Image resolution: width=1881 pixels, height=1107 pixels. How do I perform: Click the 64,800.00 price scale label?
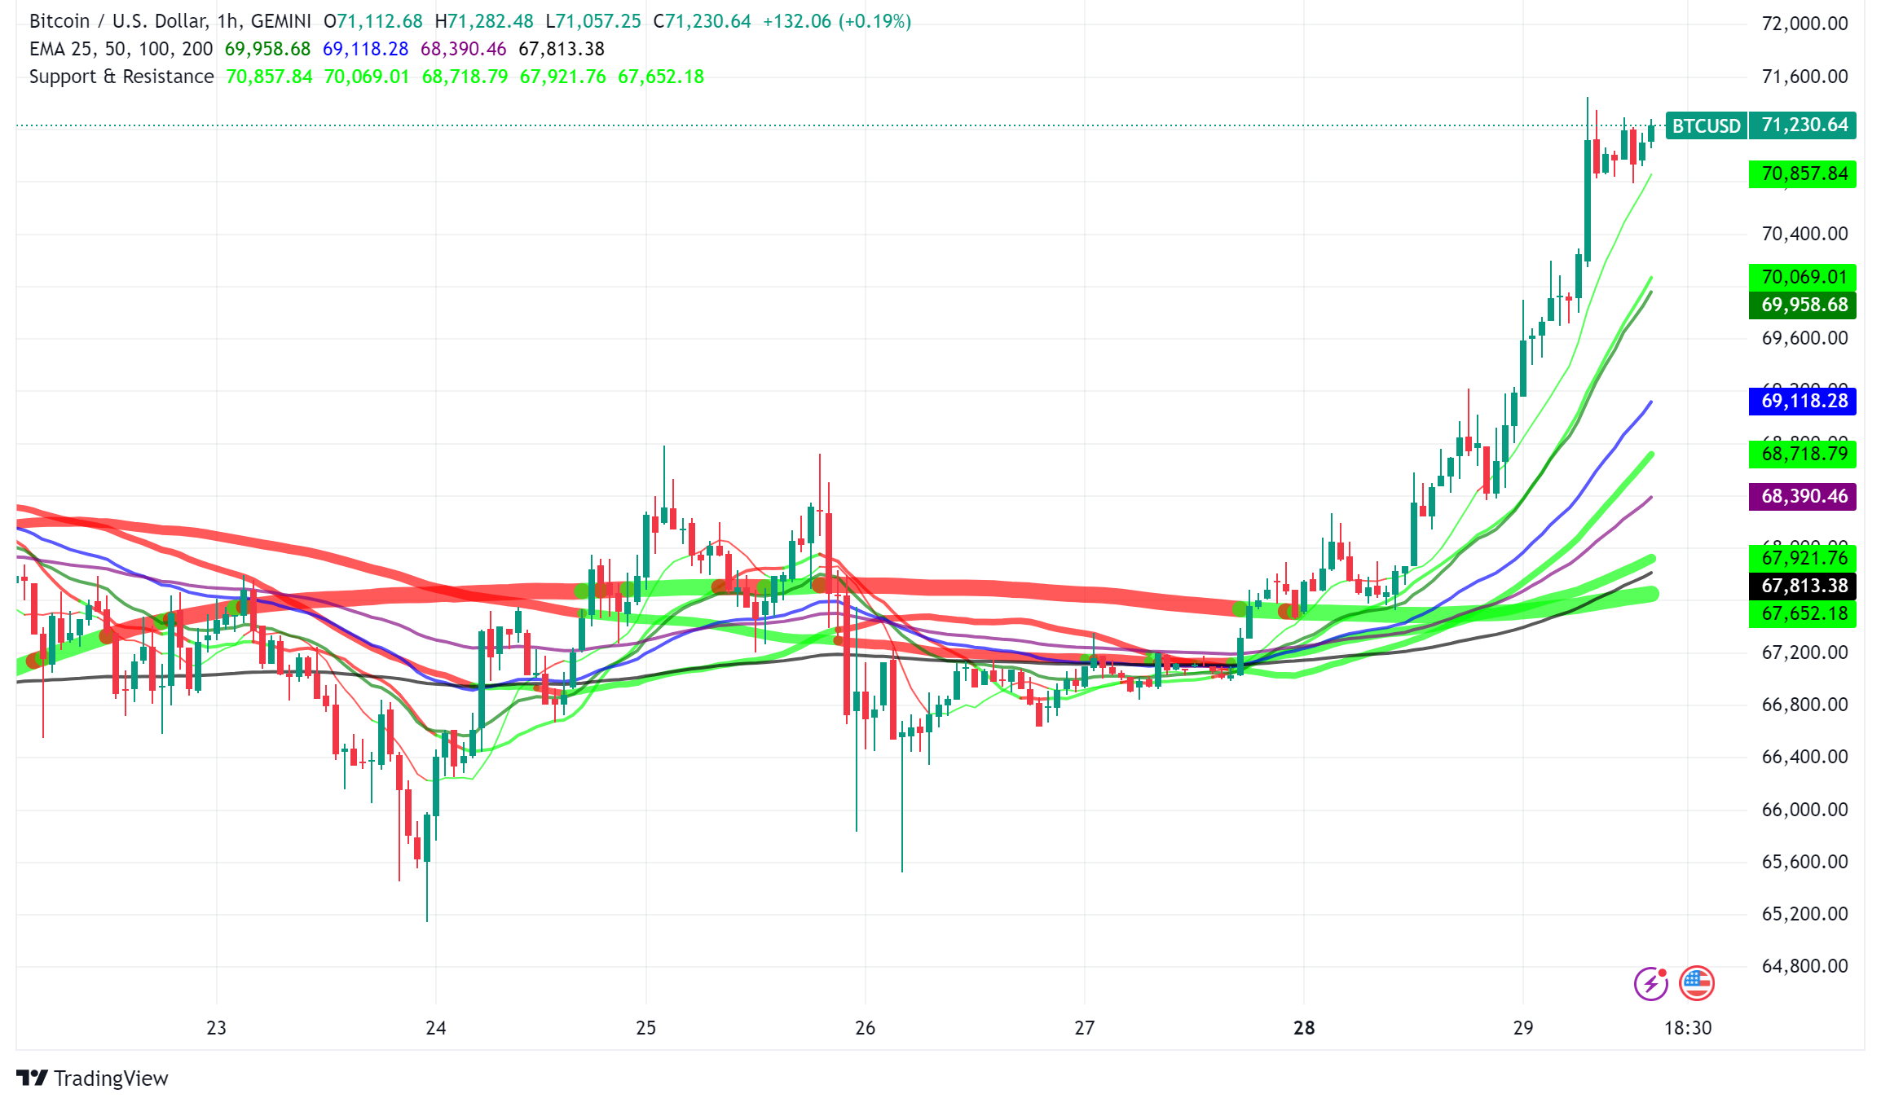[x=1805, y=966]
